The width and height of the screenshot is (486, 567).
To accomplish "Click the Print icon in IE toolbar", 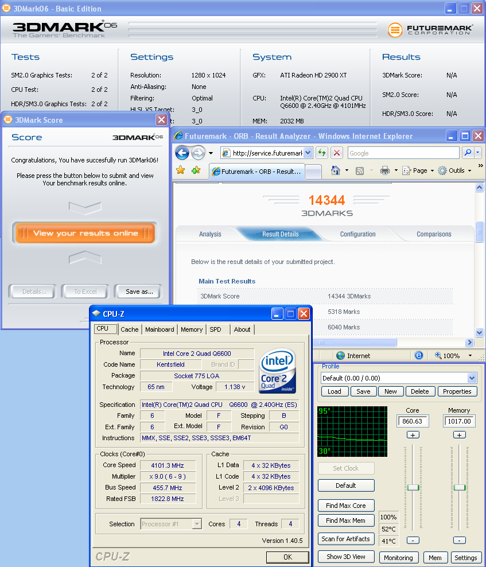I will coord(385,170).
